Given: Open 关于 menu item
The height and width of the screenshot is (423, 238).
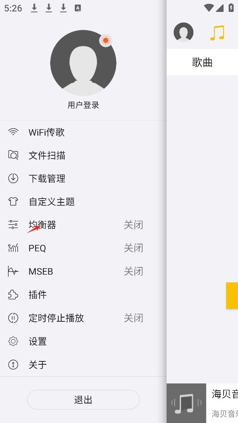Looking at the screenshot, I should point(83,364).
